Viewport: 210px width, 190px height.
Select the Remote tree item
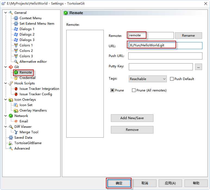click(26, 72)
